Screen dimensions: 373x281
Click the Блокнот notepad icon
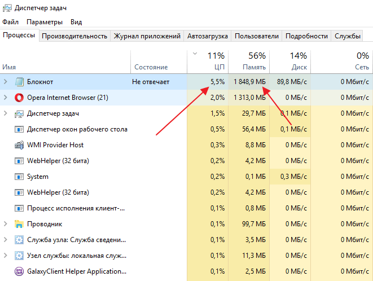tap(19, 82)
